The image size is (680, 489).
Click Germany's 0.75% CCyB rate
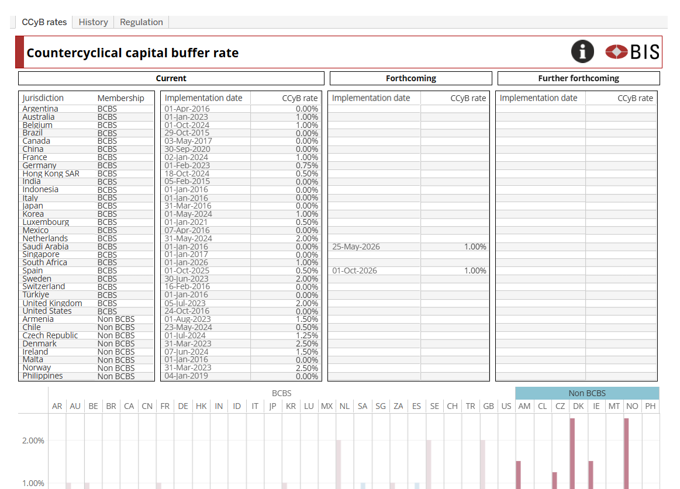point(307,165)
